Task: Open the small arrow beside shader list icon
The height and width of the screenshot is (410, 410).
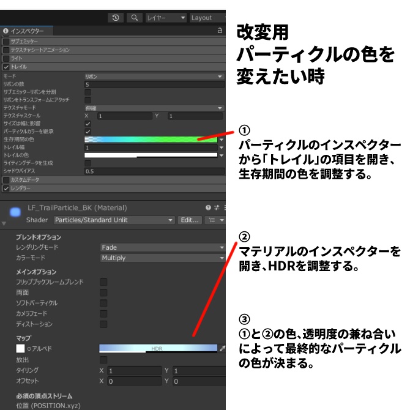Action: click(x=222, y=220)
